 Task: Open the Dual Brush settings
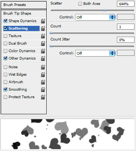[18, 43]
